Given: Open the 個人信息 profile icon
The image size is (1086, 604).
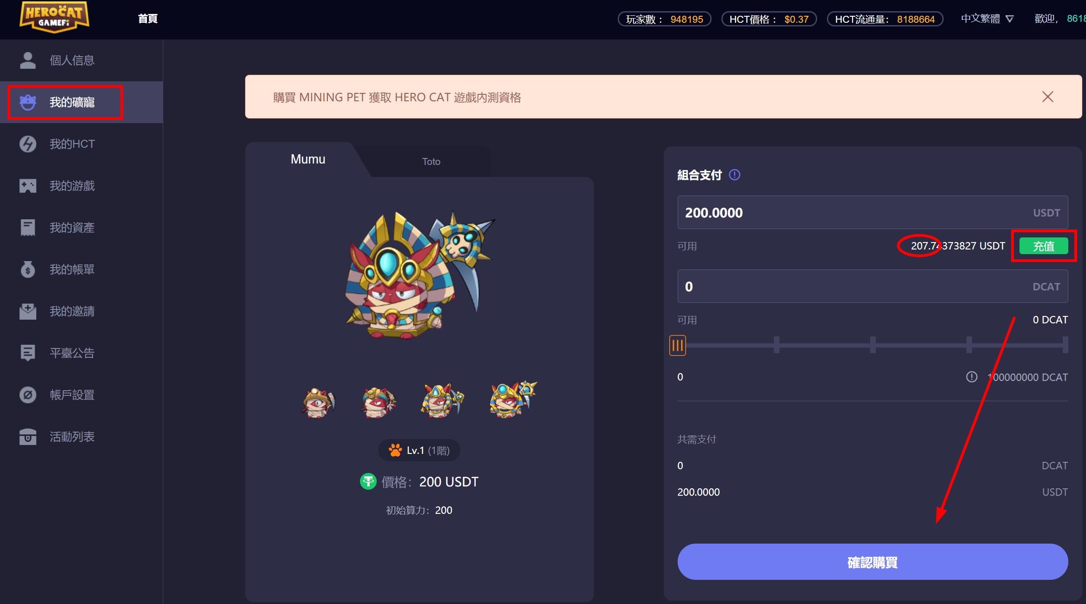Looking at the screenshot, I should 28,60.
